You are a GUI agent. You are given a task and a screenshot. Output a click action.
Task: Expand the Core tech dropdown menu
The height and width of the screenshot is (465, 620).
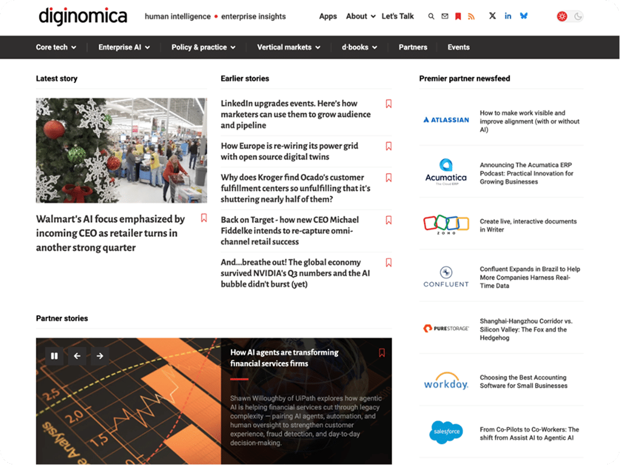point(56,47)
